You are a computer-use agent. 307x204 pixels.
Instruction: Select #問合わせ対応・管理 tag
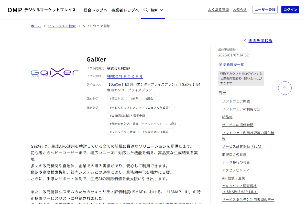tap(144, 124)
